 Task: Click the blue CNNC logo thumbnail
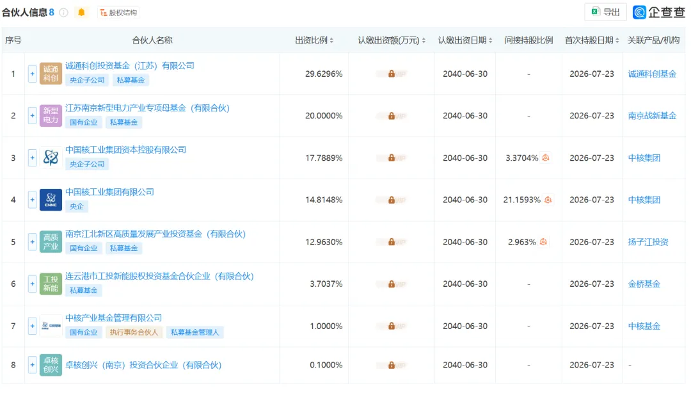coord(51,200)
